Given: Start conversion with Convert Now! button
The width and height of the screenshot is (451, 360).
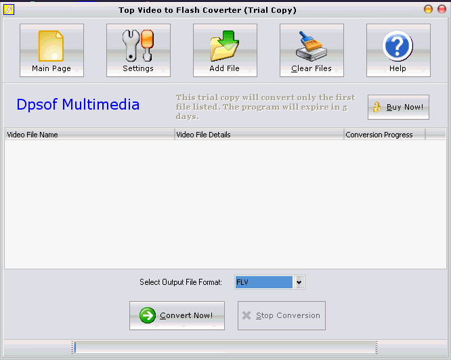Looking at the screenshot, I should [x=177, y=315].
